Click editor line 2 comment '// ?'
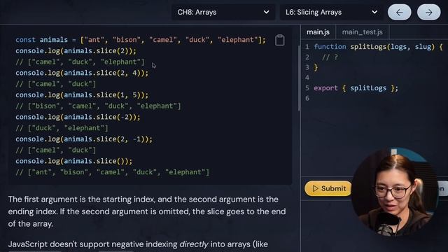 330,57
